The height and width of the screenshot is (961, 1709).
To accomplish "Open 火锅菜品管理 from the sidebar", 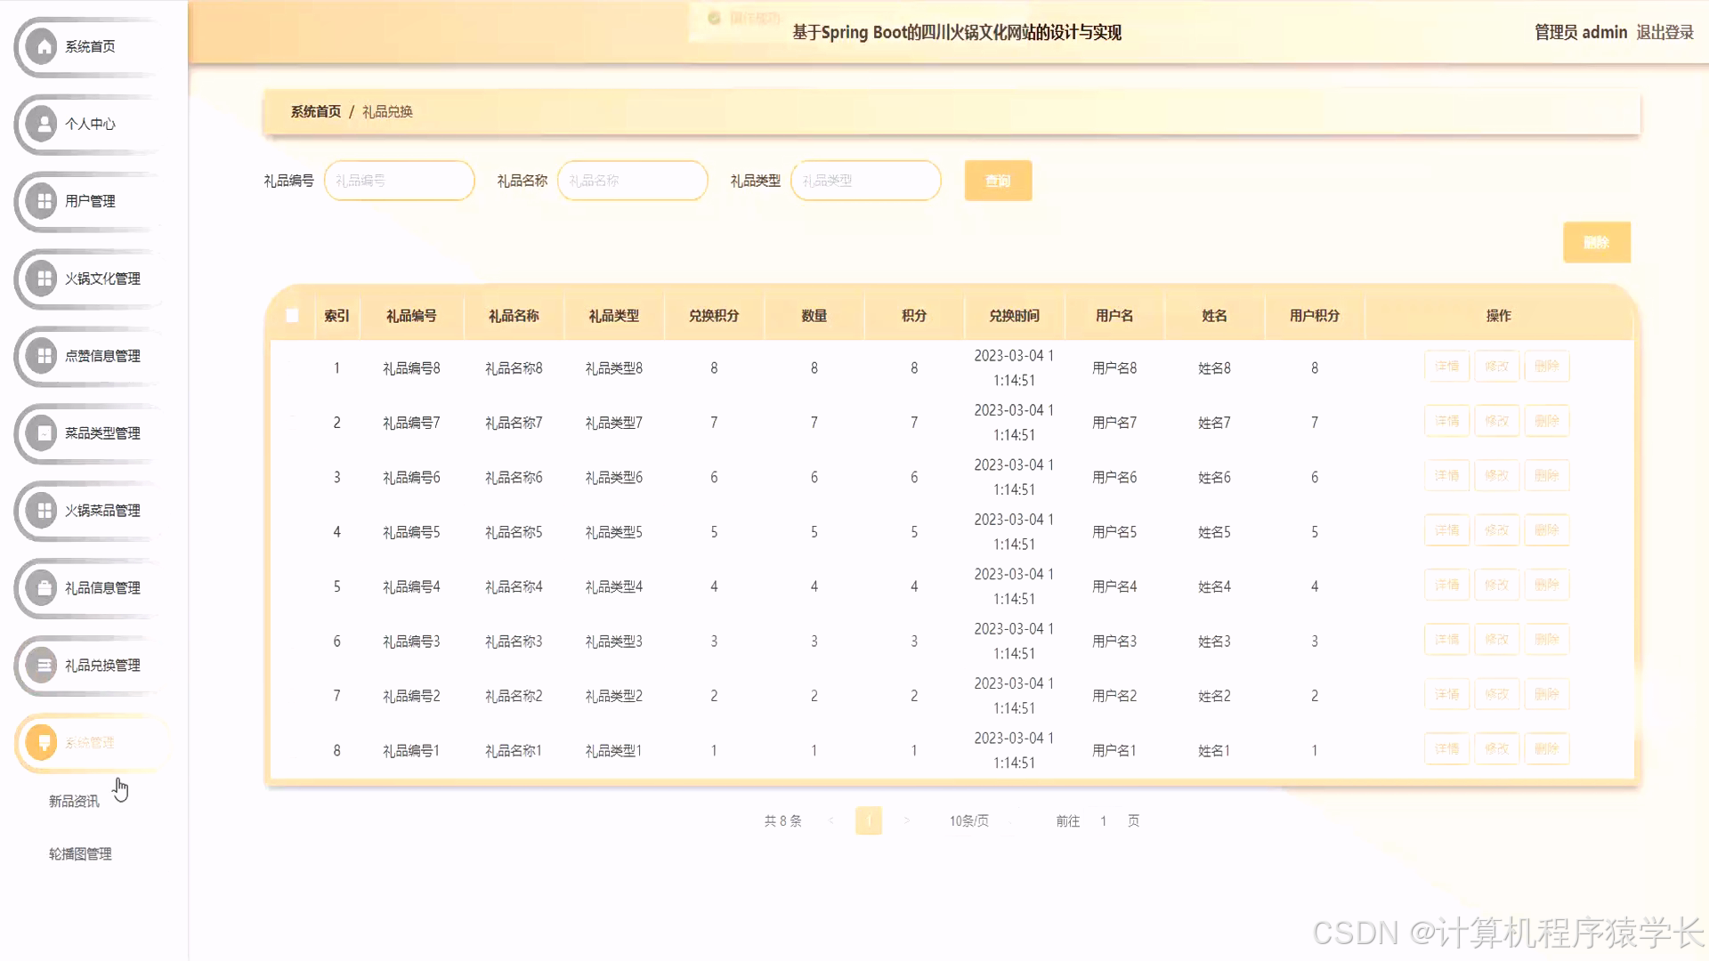I will (41, 511).
